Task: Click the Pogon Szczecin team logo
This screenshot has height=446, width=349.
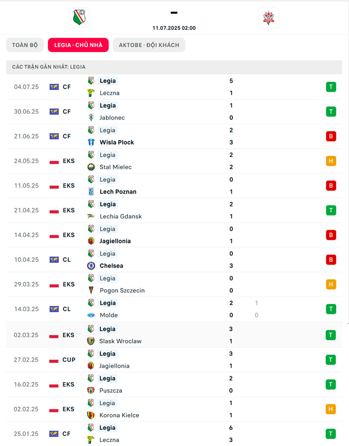Action: 91,290
